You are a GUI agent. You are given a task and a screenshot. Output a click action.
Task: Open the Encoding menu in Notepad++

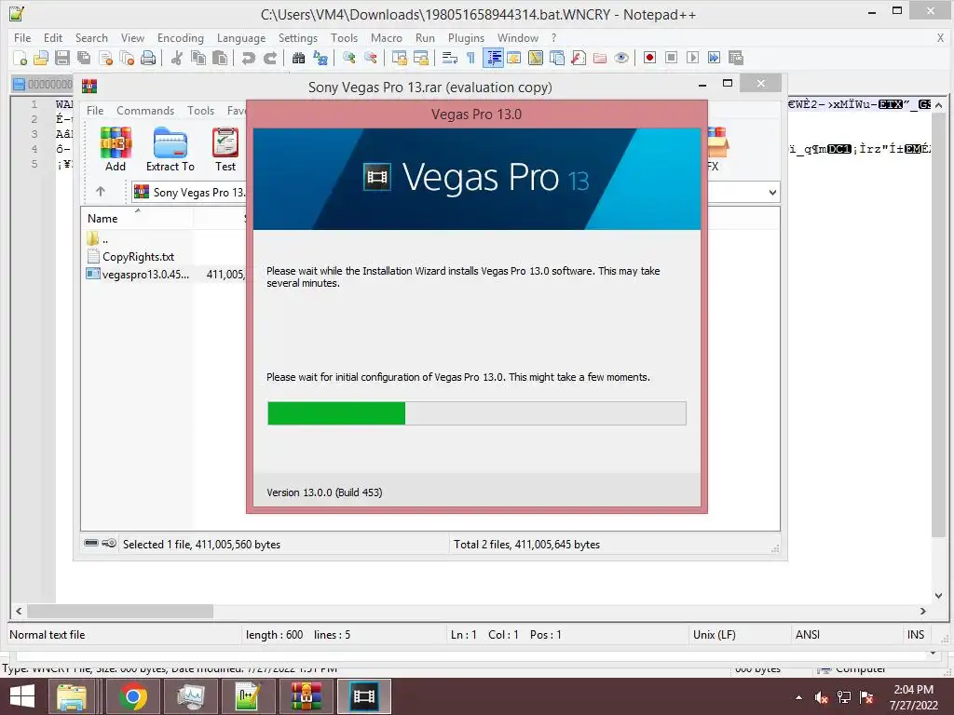pyautogui.click(x=181, y=37)
